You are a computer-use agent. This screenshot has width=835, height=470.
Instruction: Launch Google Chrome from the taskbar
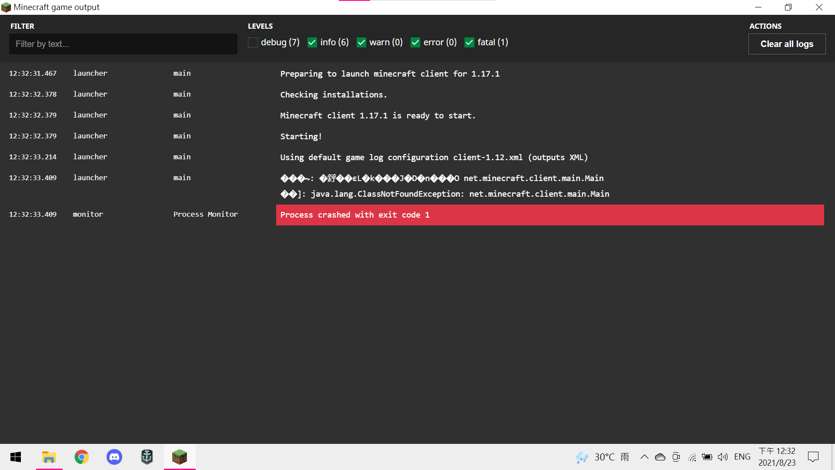[81, 457]
